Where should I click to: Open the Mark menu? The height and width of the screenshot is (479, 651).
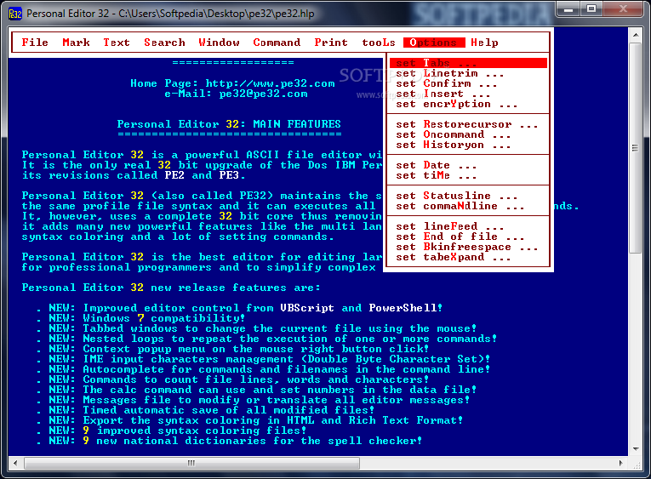[x=76, y=43]
